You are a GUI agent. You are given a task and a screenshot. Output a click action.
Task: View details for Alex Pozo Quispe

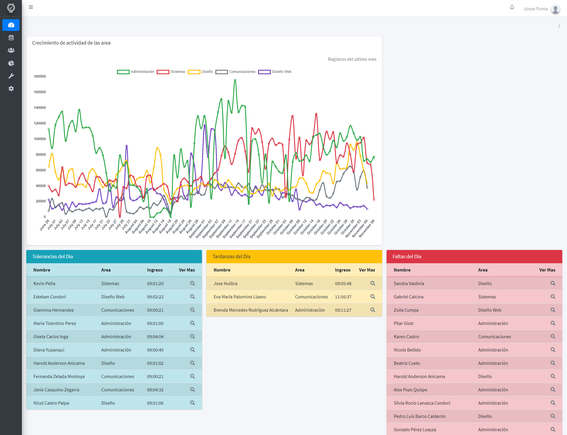553,390
